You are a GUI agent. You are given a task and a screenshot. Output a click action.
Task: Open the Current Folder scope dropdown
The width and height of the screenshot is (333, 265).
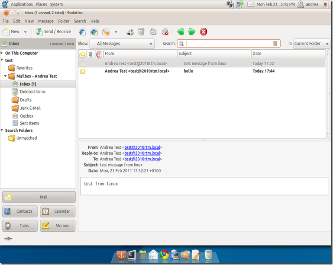pyautogui.click(x=311, y=44)
